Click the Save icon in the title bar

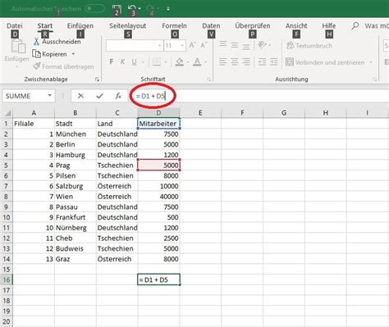click(117, 9)
